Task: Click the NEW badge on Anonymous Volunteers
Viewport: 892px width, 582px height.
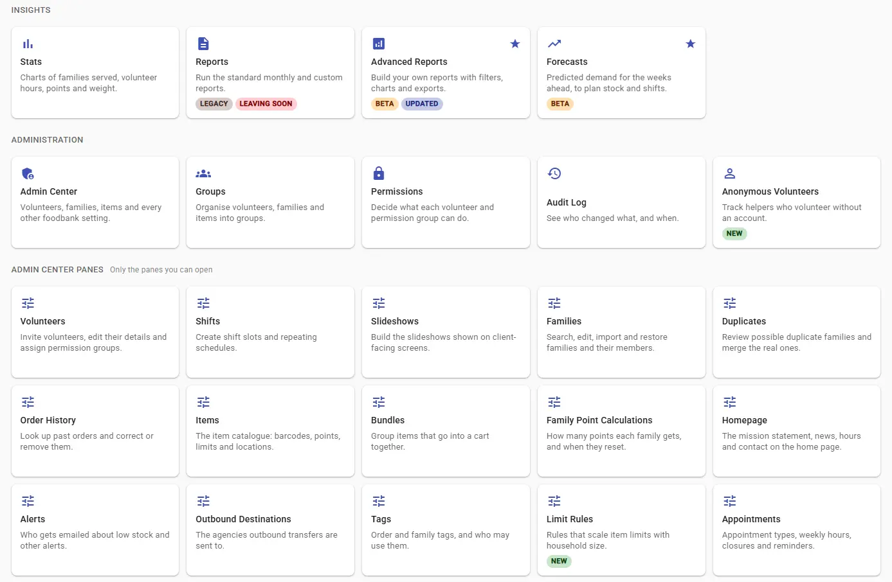Action: point(734,234)
